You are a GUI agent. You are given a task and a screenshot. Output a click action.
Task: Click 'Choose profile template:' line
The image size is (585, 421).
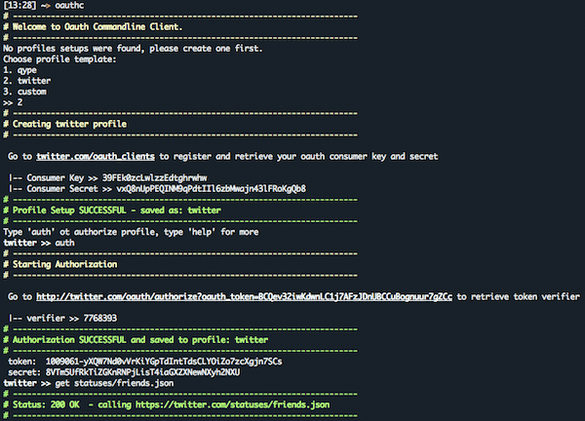59,59
